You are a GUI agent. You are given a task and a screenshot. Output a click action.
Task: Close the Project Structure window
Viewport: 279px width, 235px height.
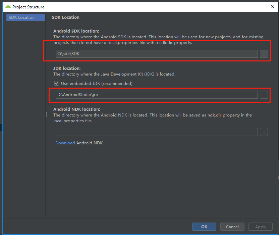tap(273, 6)
